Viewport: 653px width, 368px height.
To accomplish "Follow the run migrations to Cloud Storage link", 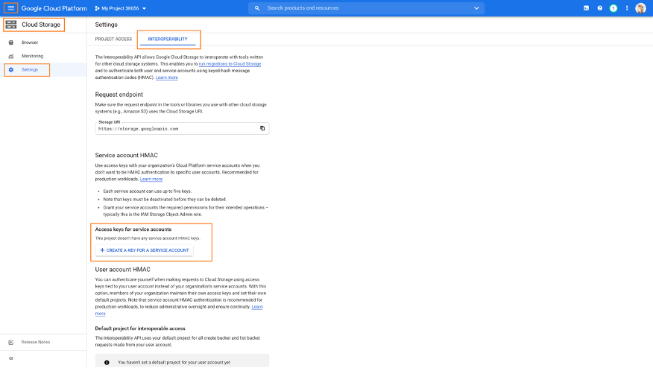I will [230, 64].
